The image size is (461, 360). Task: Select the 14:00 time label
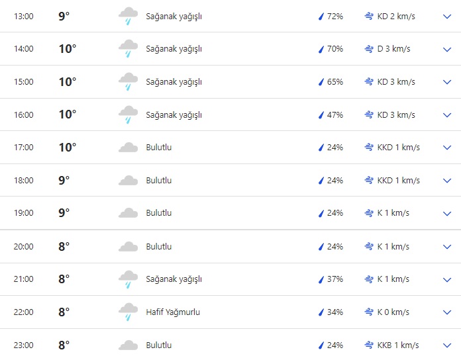[x=23, y=49]
